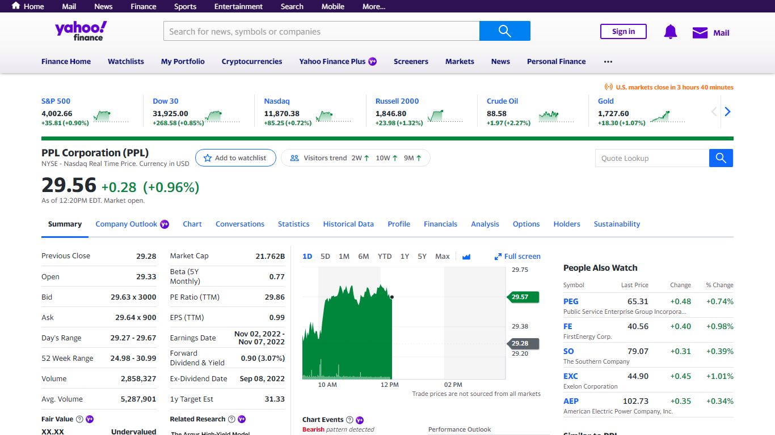Select the 1M chart range
This screenshot has height=435, width=775.
(344, 257)
